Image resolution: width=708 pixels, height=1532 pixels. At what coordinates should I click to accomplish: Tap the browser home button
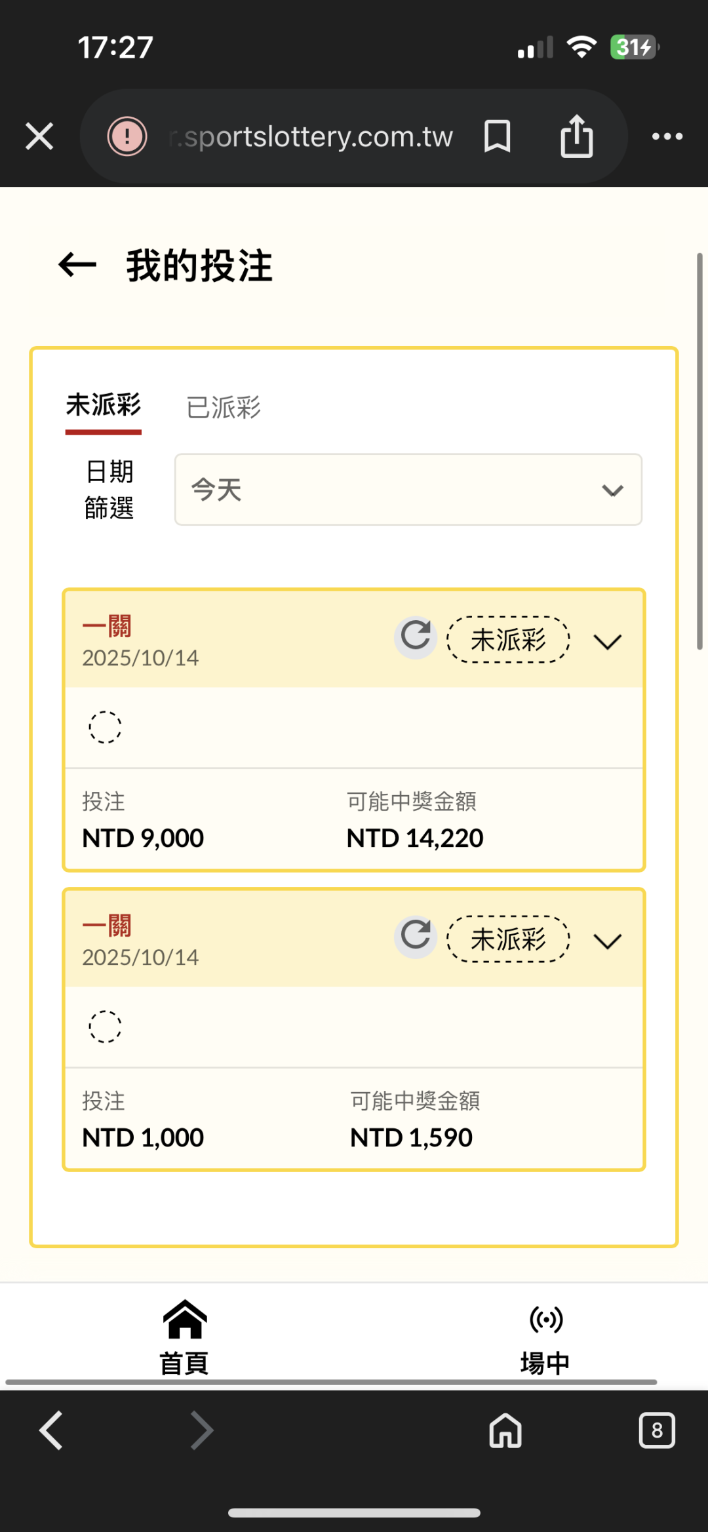click(x=505, y=1430)
